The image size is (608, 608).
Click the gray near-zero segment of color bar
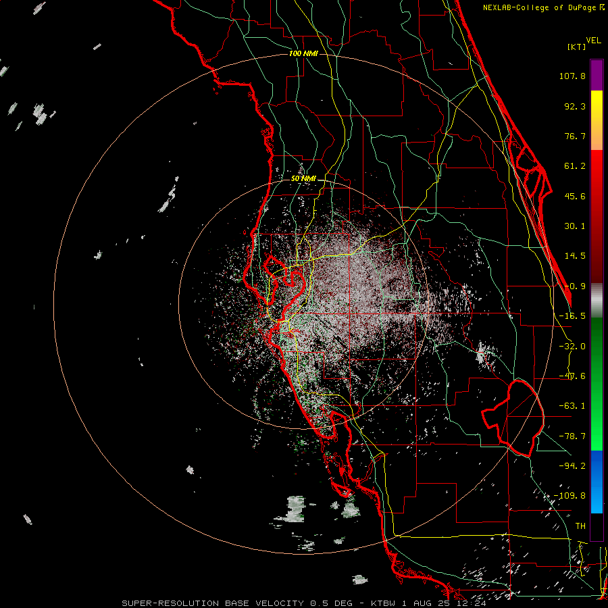(597, 301)
